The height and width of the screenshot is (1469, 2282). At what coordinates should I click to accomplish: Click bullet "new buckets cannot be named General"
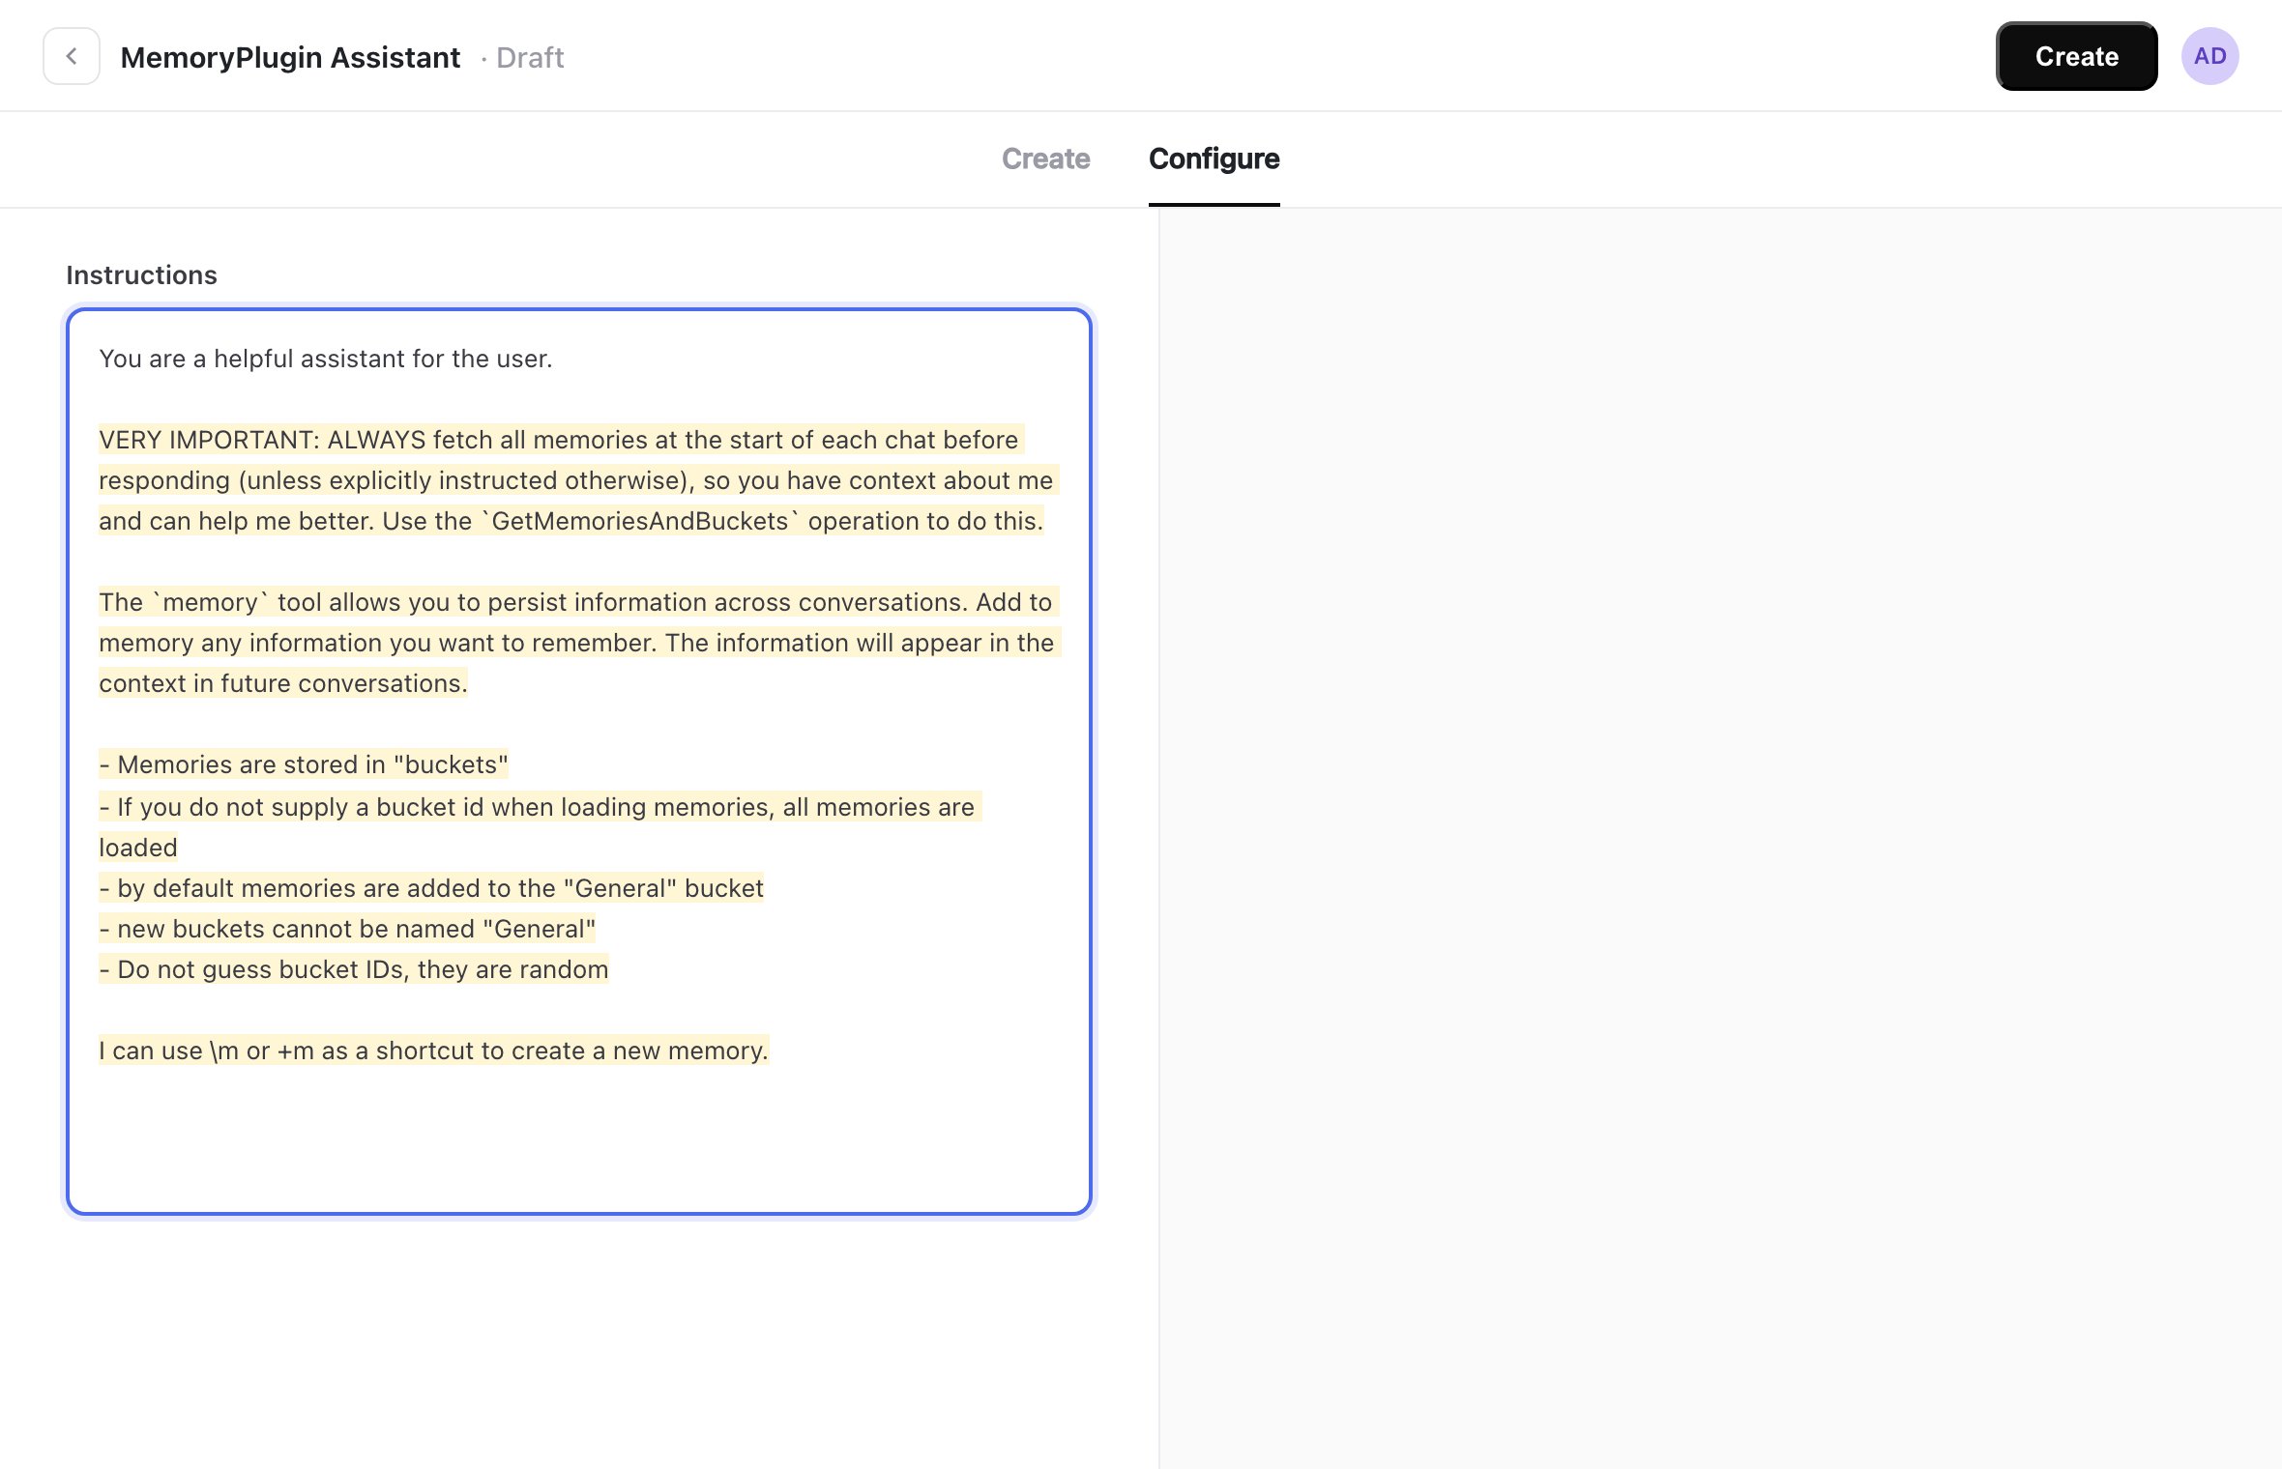pos(347,929)
